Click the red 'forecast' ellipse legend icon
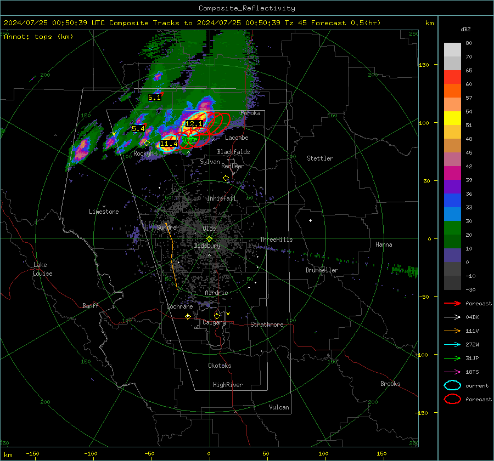This screenshot has height=461, width=494. point(452,399)
